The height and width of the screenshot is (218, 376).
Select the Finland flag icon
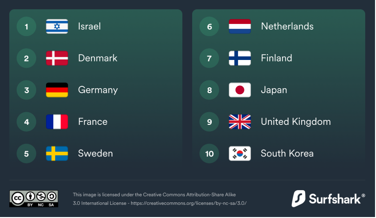[x=240, y=58]
